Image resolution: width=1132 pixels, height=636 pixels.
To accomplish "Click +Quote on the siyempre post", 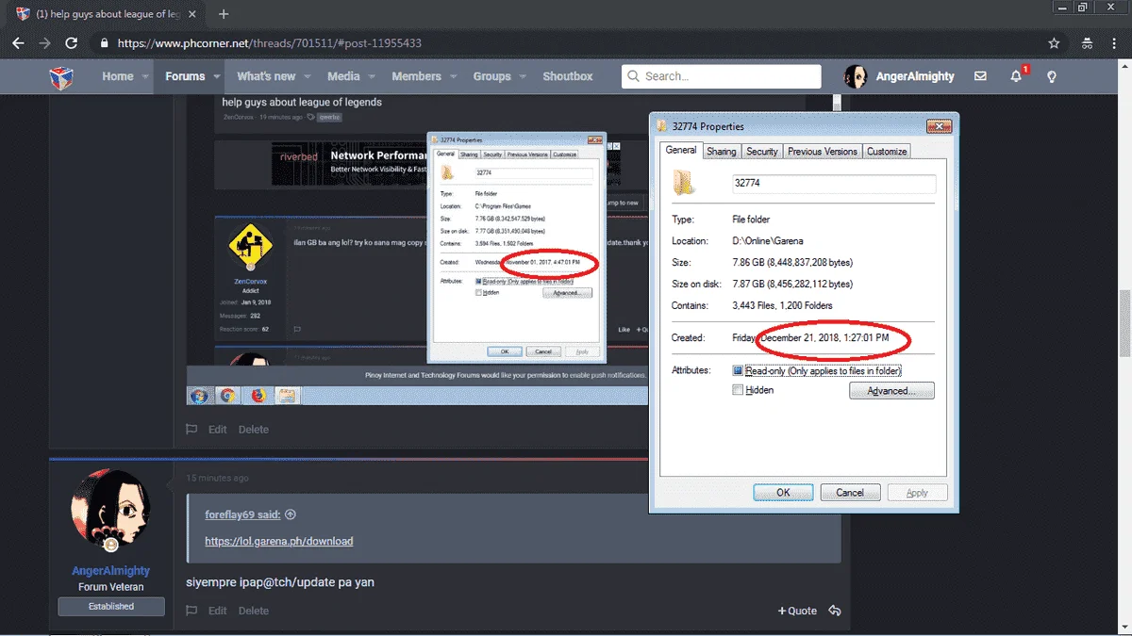I will (x=797, y=611).
